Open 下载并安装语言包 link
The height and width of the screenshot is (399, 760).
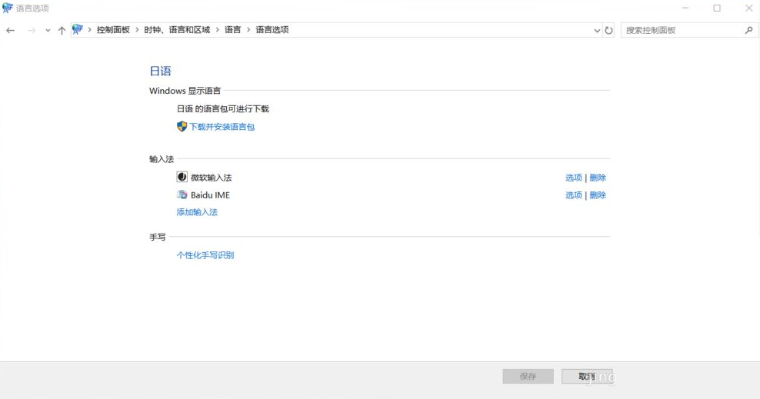[222, 127]
